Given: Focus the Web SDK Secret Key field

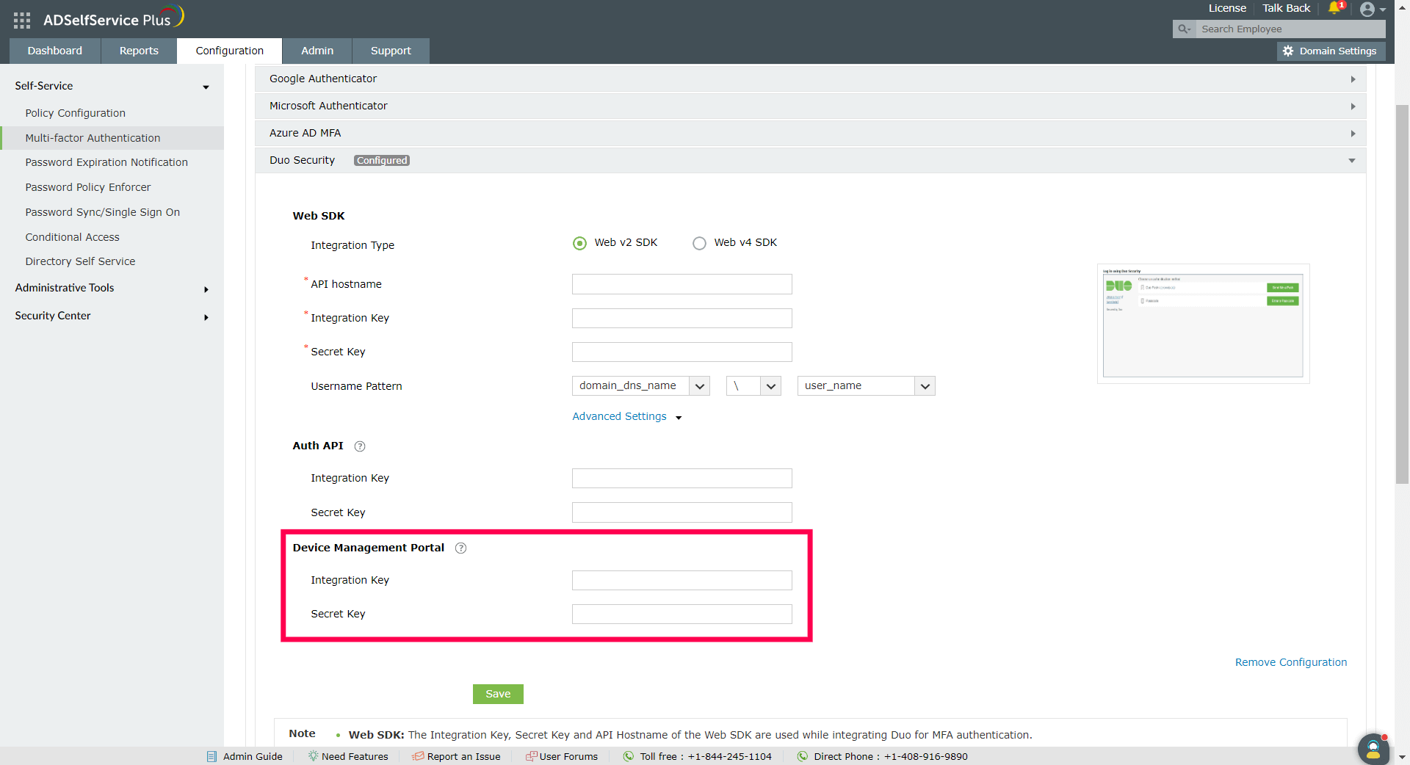Looking at the screenshot, I should click(682, 352).
